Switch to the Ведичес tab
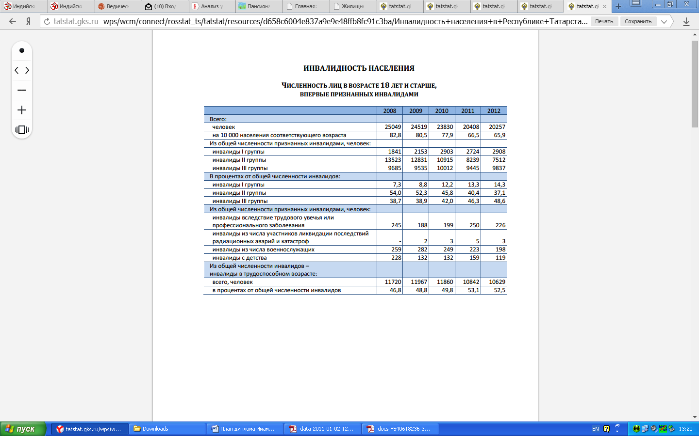Screen dimensions: 699x436 point(118,6)
